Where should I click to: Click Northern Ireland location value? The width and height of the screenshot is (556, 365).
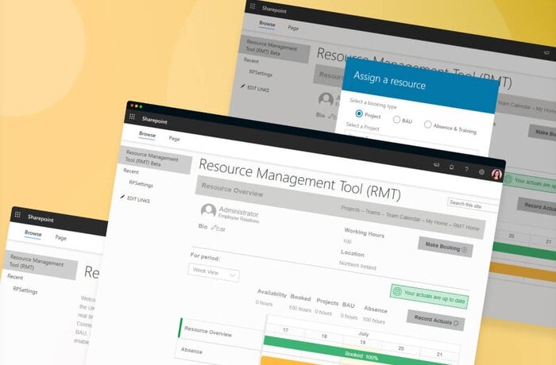(x=357, y=265)
